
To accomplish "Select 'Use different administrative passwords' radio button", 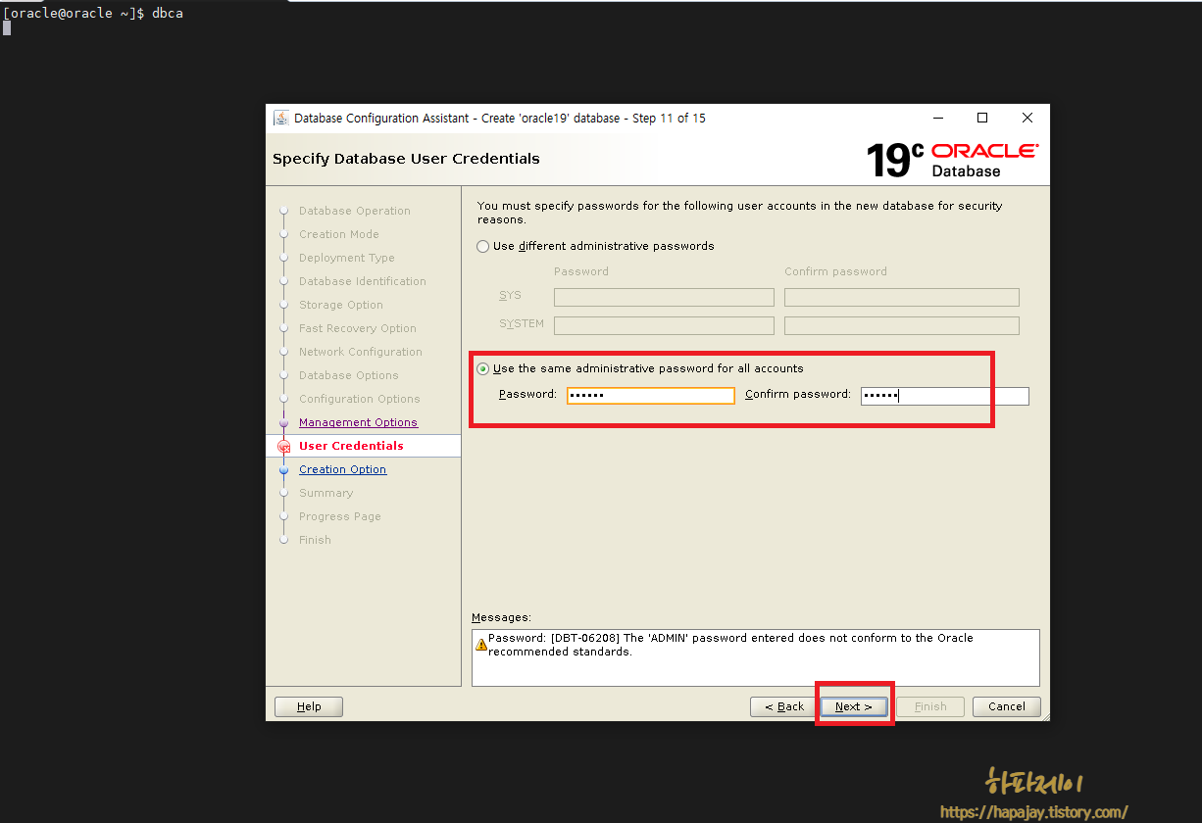I will point(482,246).
